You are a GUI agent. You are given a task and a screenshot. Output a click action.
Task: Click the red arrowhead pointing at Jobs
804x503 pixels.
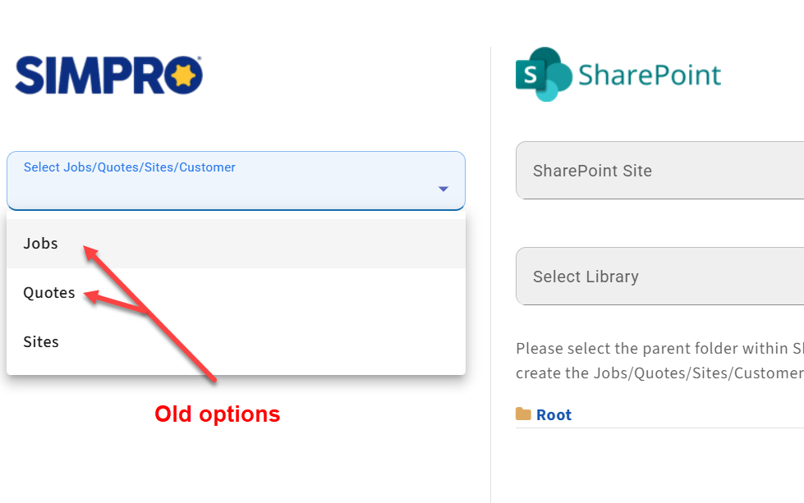click(91, 253)
